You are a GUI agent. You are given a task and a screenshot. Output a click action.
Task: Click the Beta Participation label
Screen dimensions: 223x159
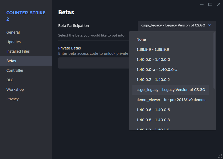pyautogui.click(x=74, y=26)
